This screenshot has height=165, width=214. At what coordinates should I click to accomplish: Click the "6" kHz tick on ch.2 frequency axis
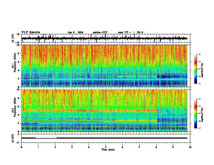tap(19, 106)
